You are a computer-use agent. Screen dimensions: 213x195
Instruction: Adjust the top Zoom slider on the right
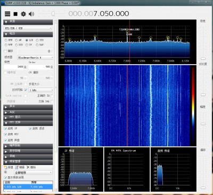[203, 58]
